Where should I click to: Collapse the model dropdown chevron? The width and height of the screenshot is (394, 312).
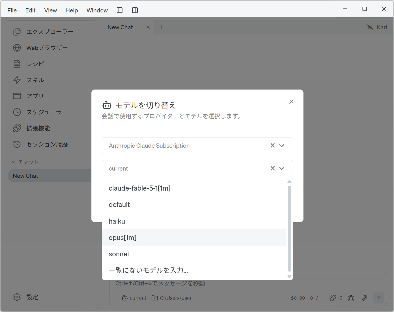(x=282, y=168)
